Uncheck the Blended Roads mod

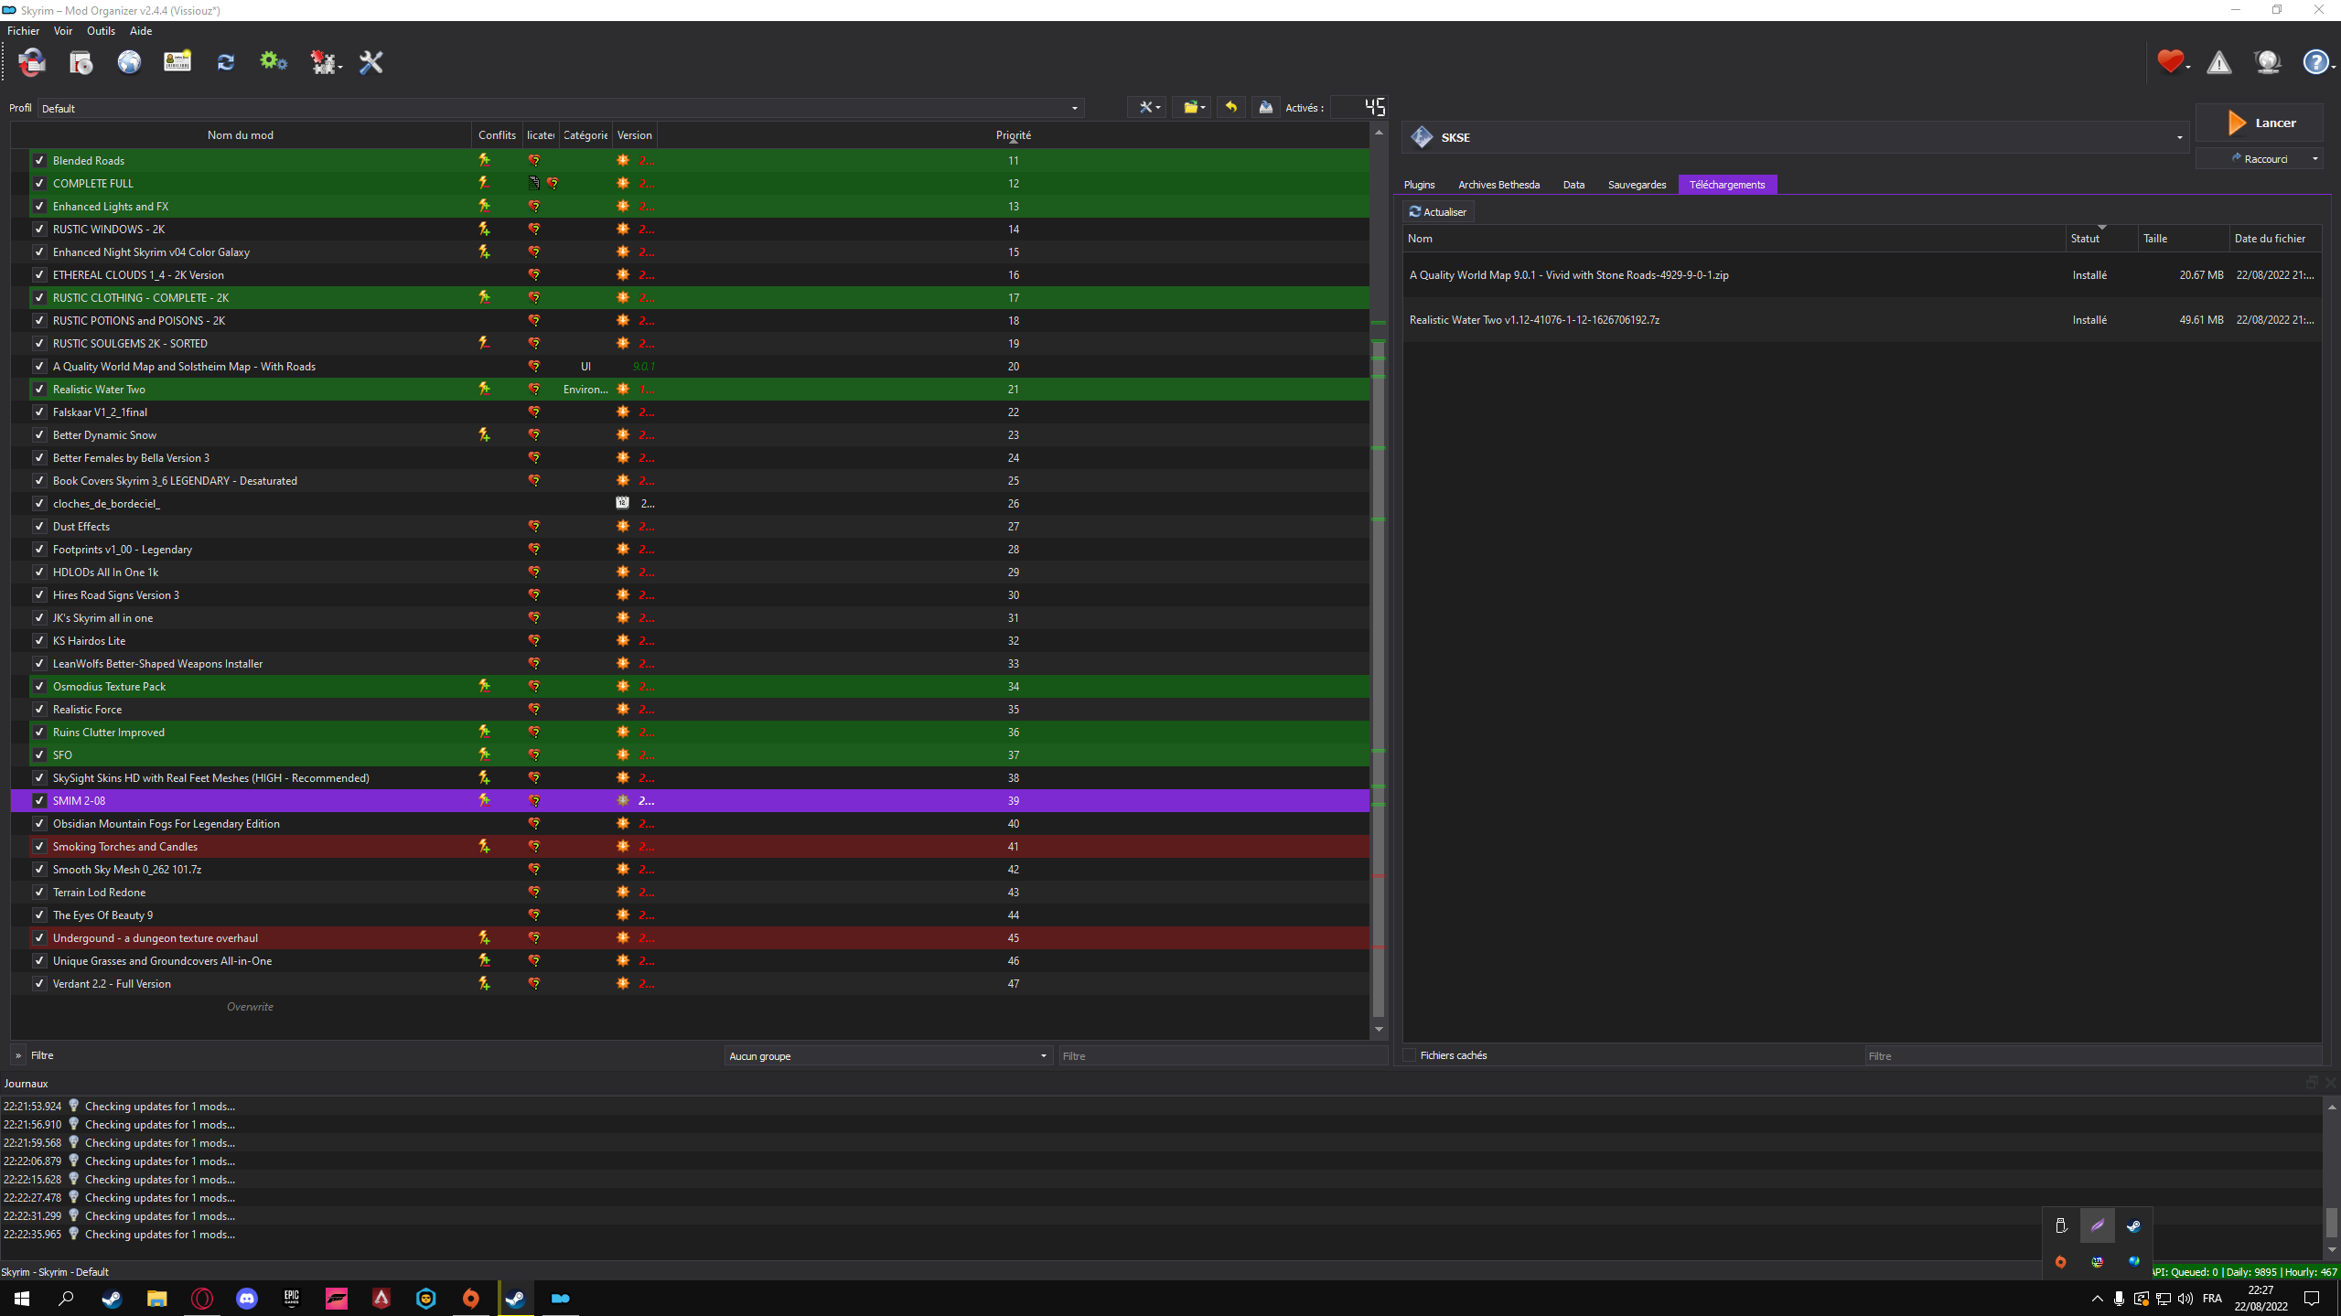pos(39,160)
